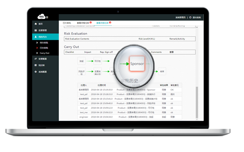This screenshot has width=244, height=152.
Task: Open 知识库 knowledge base sidebar item
Action: 39,65
